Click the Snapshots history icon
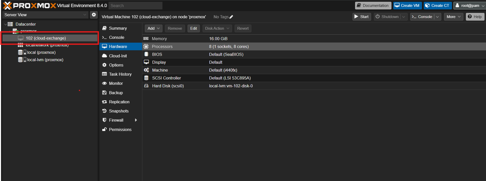The width and height of the screenshot is (486, 181). (x=104, y=111)
